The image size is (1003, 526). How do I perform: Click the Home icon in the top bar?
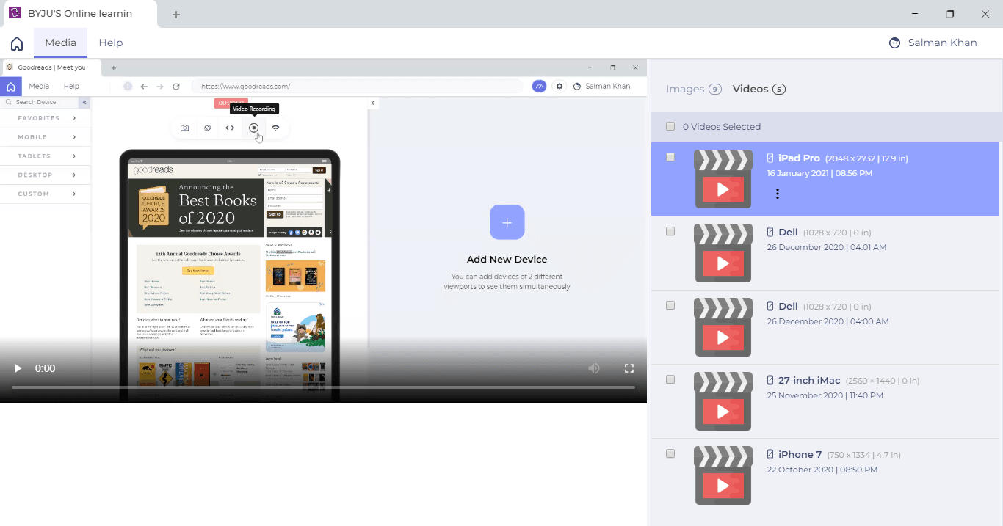pyautogui.click(x=16, y=43)
